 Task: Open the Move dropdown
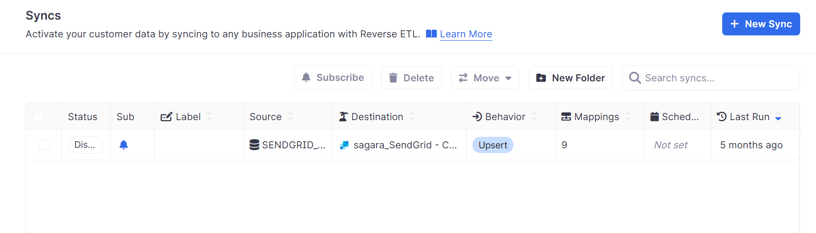485,78
